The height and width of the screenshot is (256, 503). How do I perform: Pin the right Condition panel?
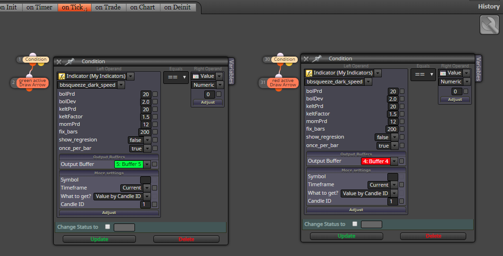coord(317,58)
